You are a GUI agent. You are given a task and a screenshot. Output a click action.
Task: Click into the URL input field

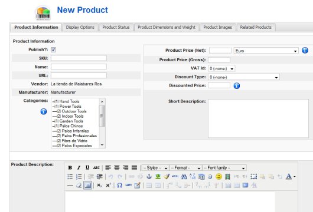pos(79,75)
